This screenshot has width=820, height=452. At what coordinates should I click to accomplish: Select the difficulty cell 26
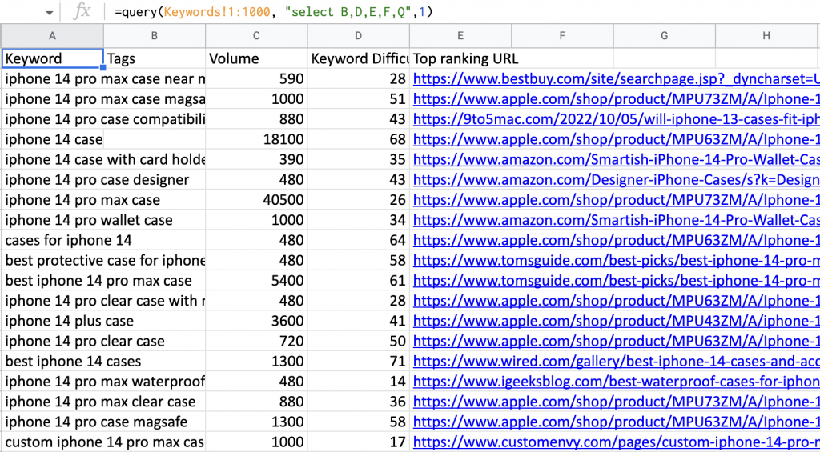click(x=358, y=200)
